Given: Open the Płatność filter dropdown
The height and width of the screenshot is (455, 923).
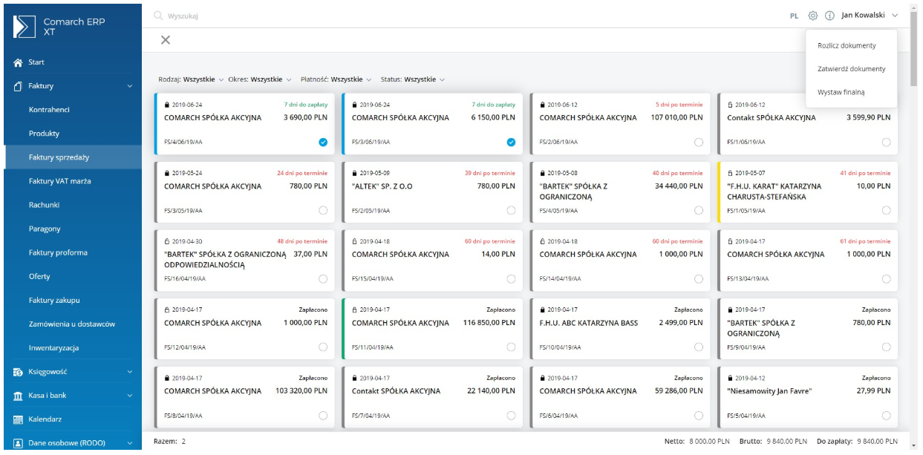Looking at the screenshot, I should 336,79.
